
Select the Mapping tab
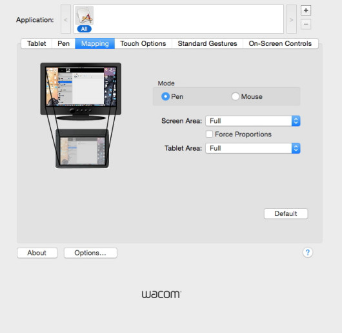[x=95, y=43]
